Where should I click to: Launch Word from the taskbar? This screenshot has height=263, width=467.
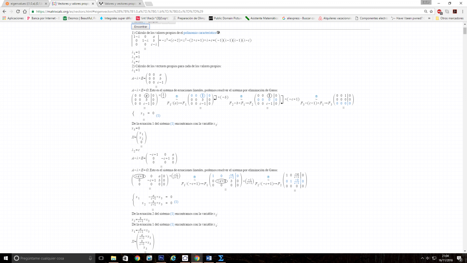209,258
